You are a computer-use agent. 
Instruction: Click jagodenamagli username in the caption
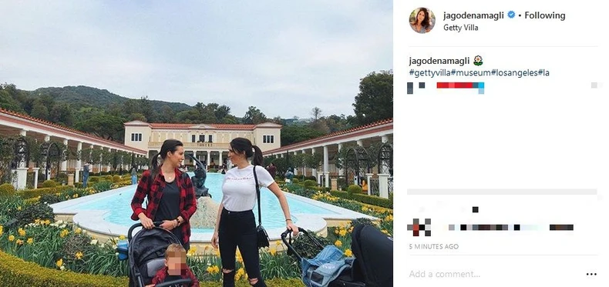tap(439, 61)
